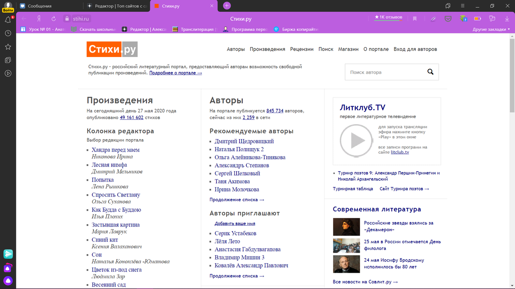Viewport: 515px width, 289px height.
Task: Reload the page with the refresh icon
Action: [54, 18]
